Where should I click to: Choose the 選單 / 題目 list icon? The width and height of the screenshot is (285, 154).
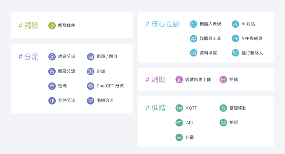[90, 57]
